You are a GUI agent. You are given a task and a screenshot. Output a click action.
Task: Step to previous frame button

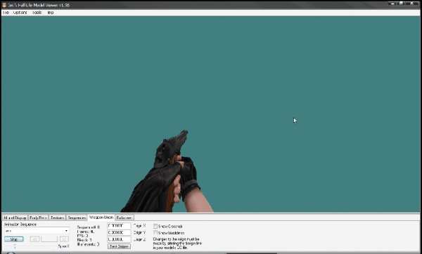[34, 239]
